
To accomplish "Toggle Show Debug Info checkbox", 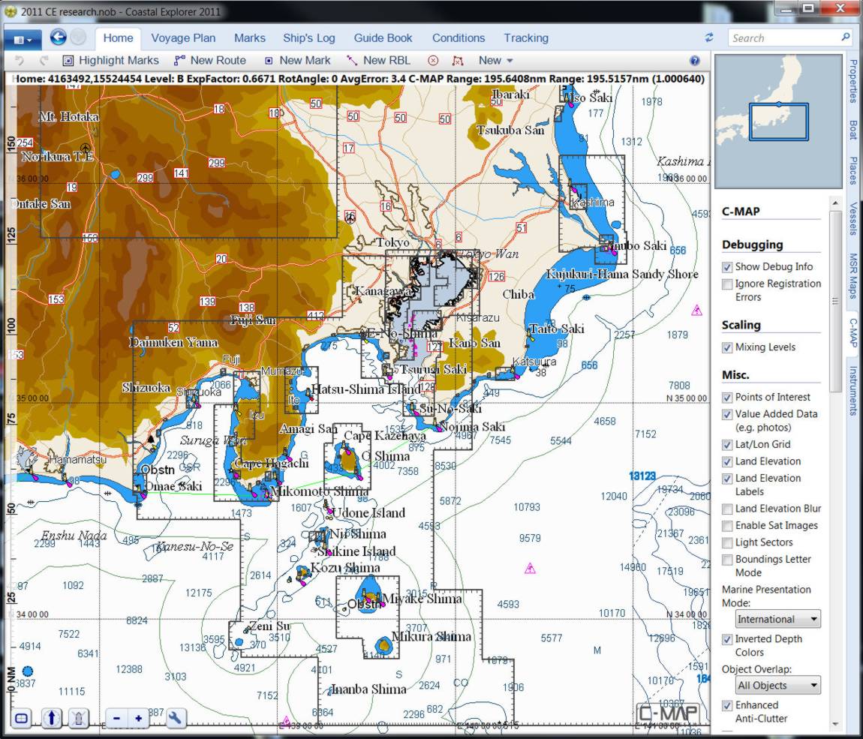I will (x=727, y=267).
